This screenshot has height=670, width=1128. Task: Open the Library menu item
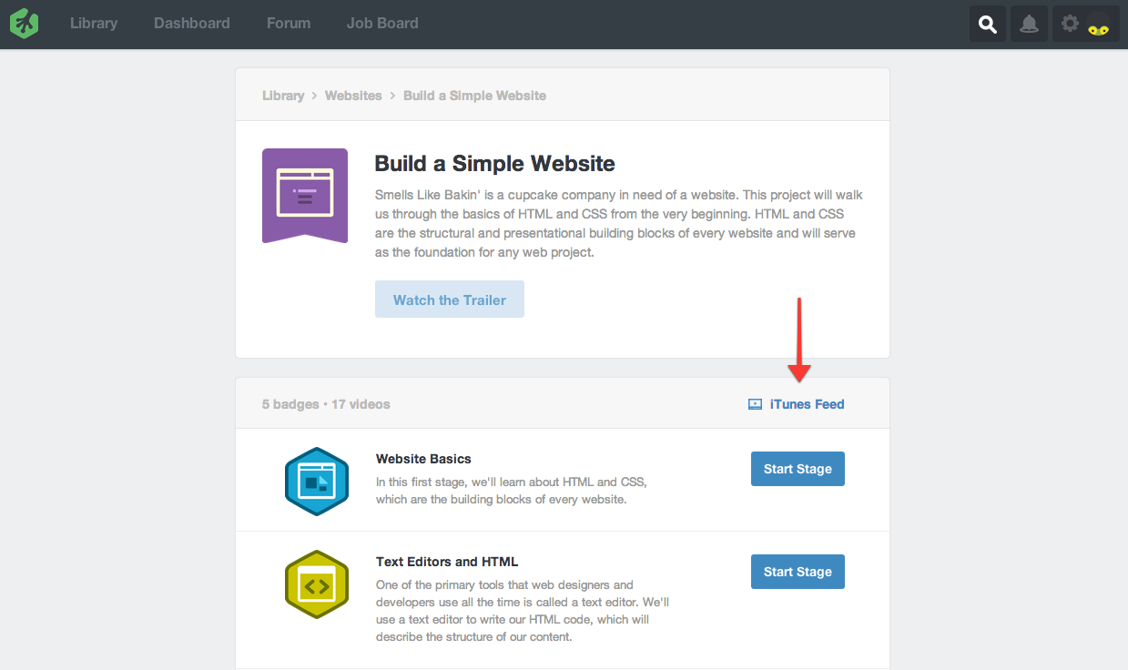point(94,24)
